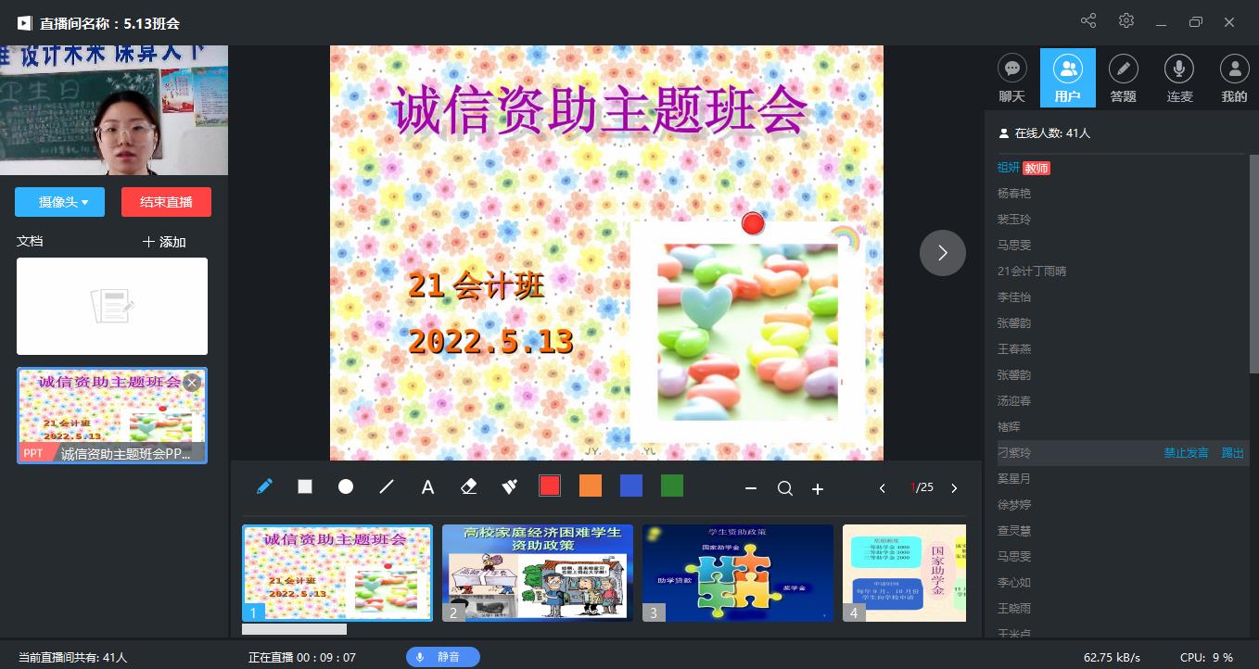Pick the green annotation color swatch
The image size is (1259, 669).
(672, 485)
